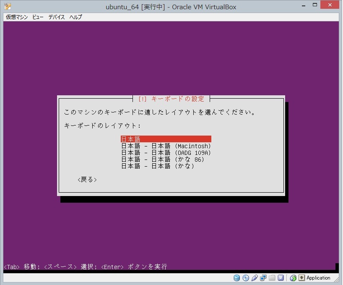Click the VirtualBox window title icon
The width and height of the screenshot is (343, 285).
(8, 6)
